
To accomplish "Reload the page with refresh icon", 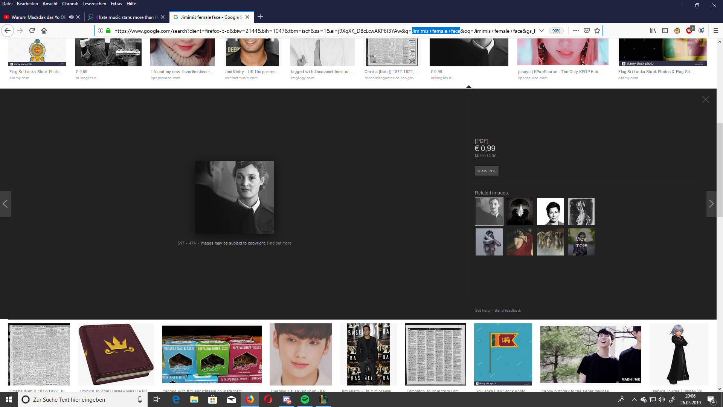I will tap(32, 31).
